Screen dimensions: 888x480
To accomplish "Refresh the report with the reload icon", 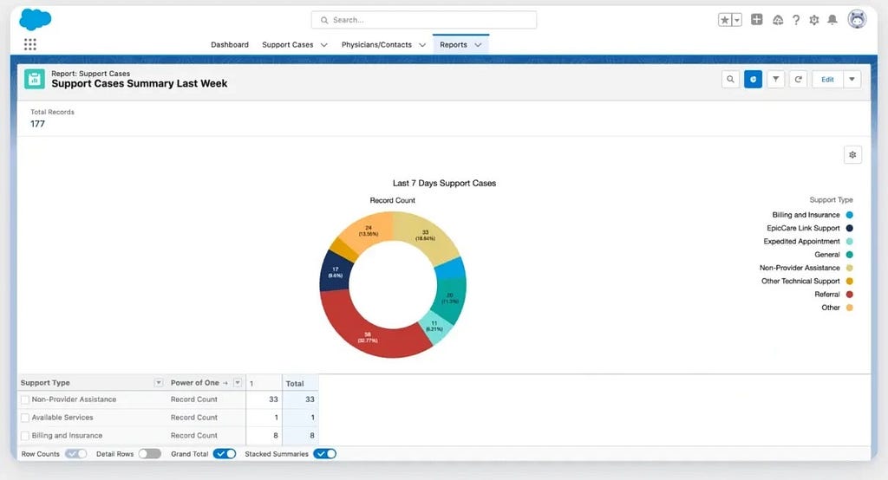I will click(799, 79).
